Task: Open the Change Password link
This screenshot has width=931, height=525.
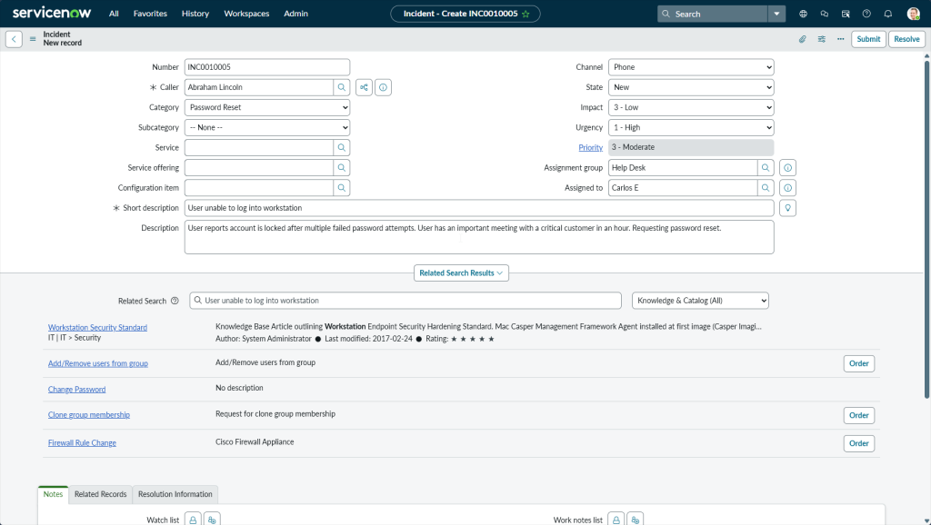Action: point(76,389)
